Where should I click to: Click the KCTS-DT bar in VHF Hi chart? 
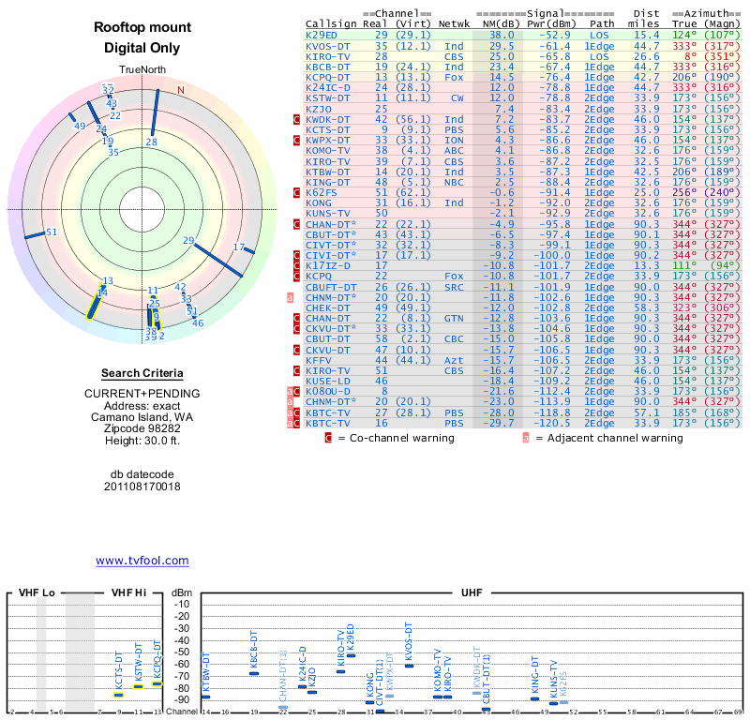pyautogui.click(x=119, y=694)
